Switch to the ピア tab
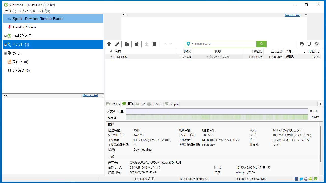Image resolution: width=326 pixels, height=183 pixels. coord(140,104)
